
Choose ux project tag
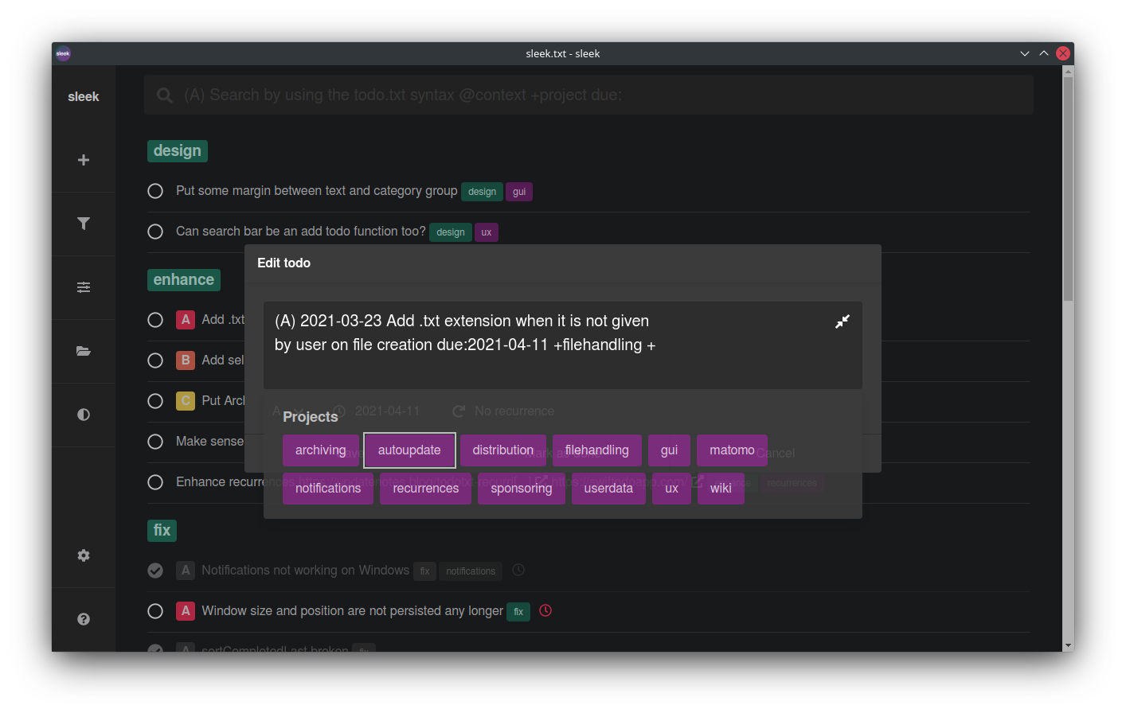point(671,489)
